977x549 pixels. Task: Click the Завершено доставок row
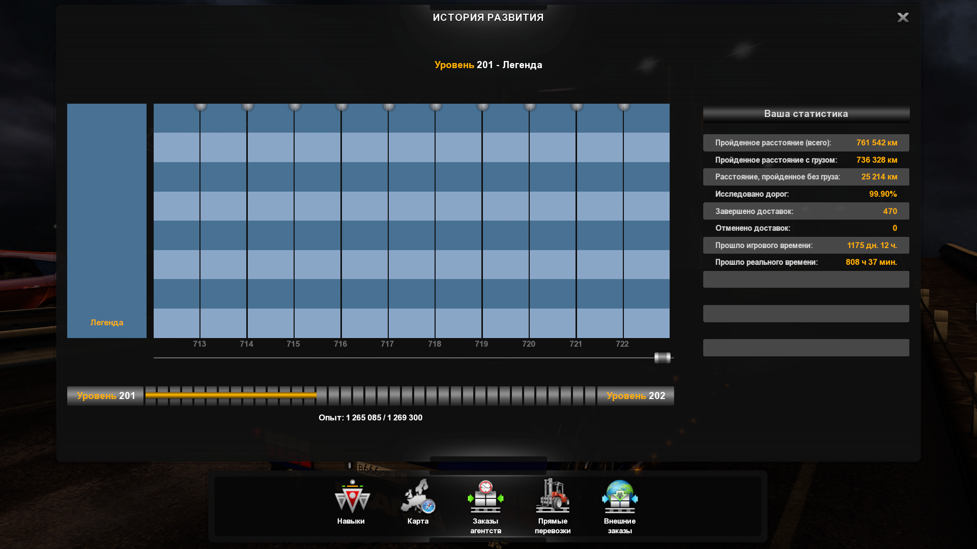click(x=806, y=211)
